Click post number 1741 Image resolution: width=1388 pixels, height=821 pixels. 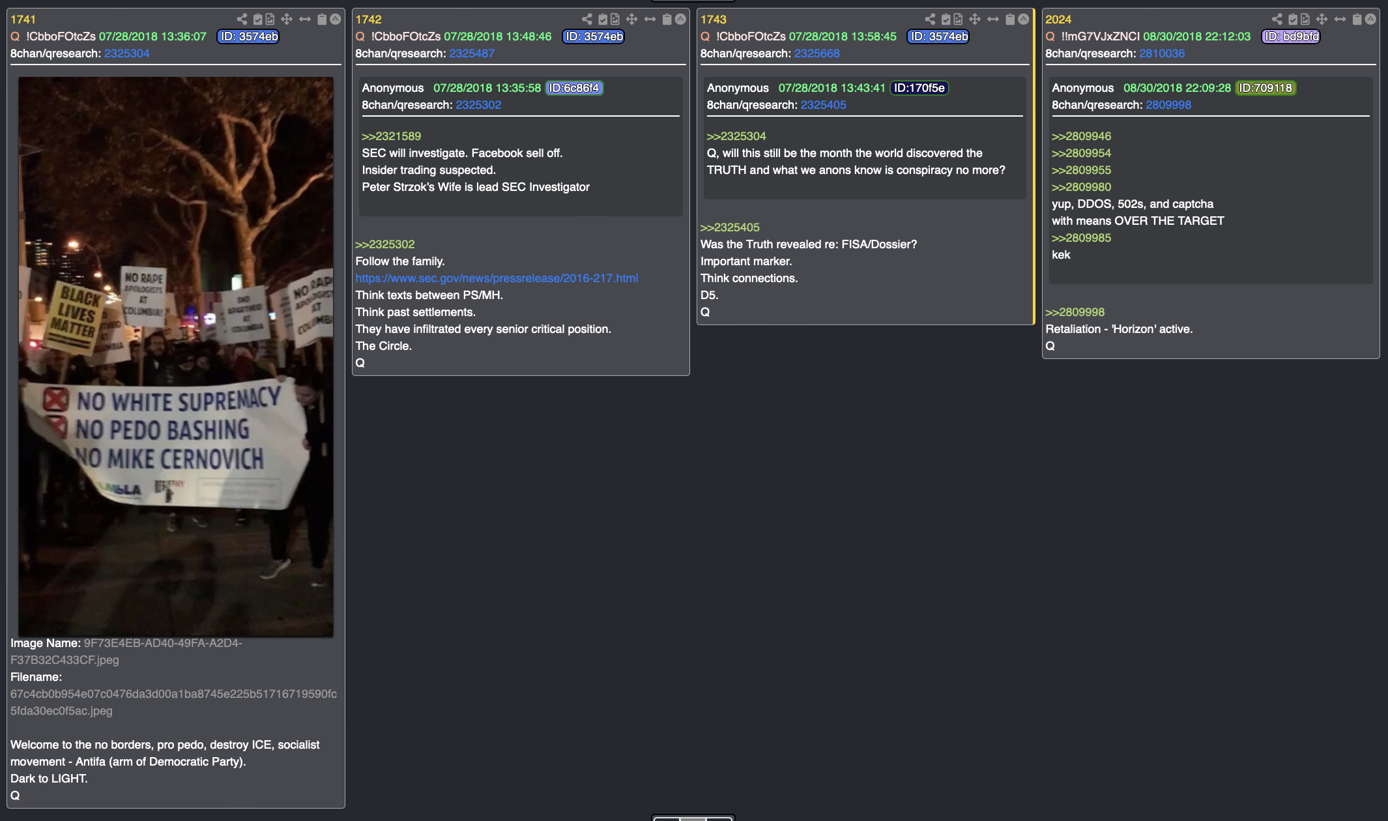tap(23, 20)
